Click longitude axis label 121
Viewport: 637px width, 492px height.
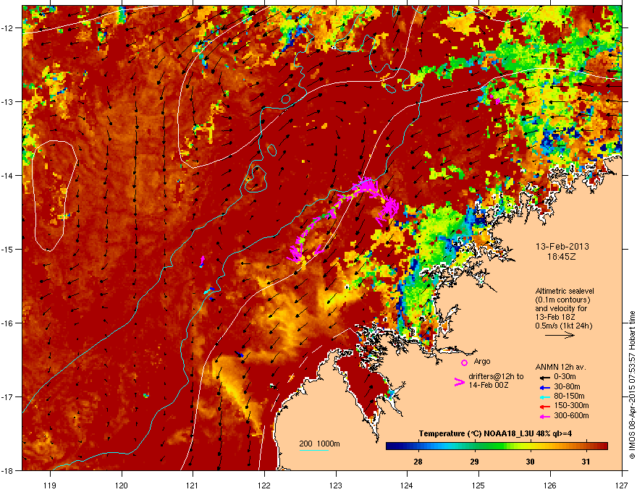[x=193, y=485]
